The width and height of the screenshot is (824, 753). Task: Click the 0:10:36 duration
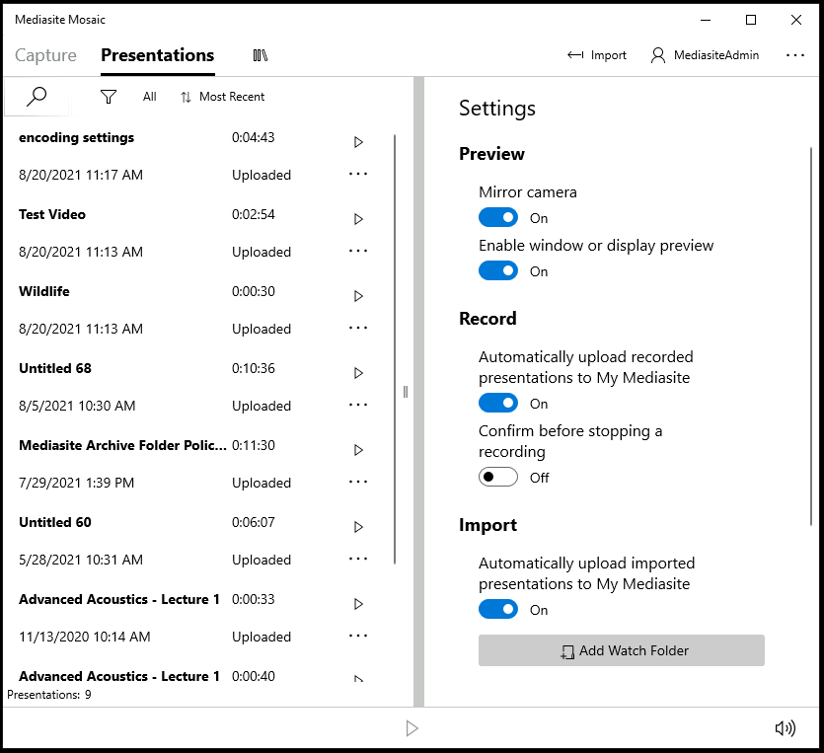(x=254, y=368)
